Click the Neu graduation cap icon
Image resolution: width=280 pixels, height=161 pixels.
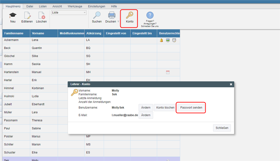pyautogui.click(x=13, y=15)
